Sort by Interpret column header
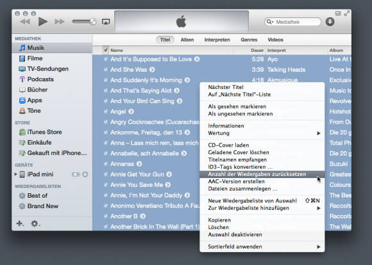 coord(296,50)
